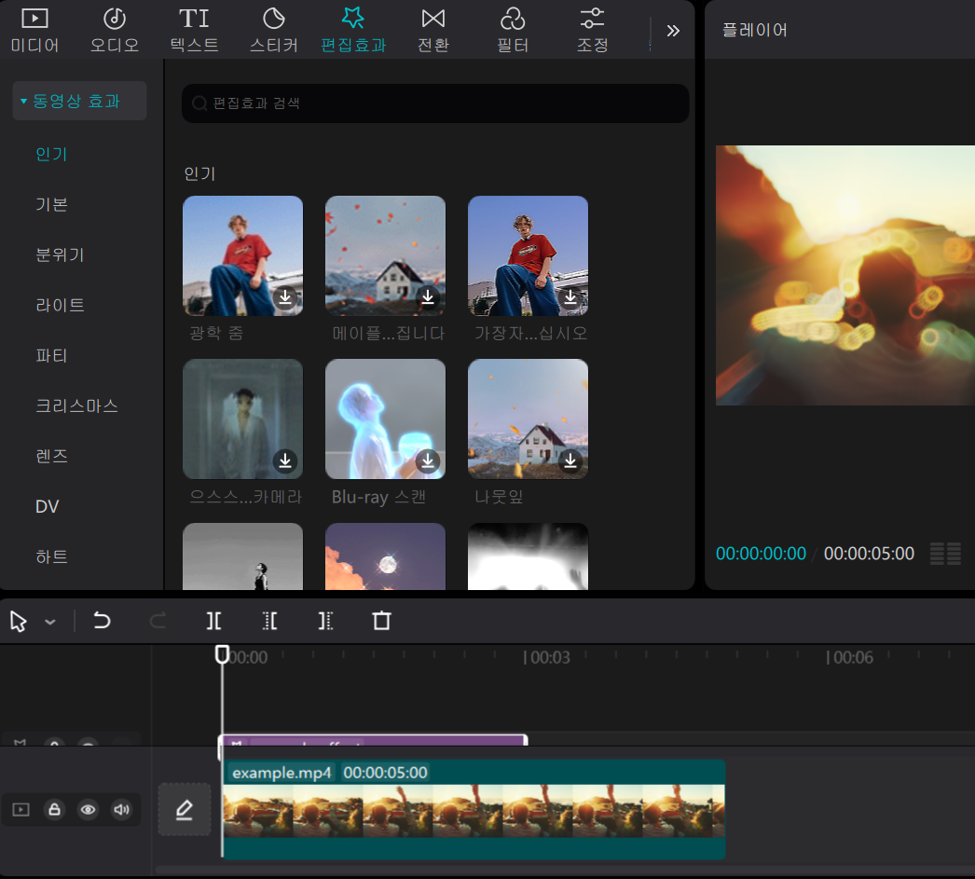Select the 편집효과 tab
This screenshot has height=879, width=975.
tap(353, 30)
